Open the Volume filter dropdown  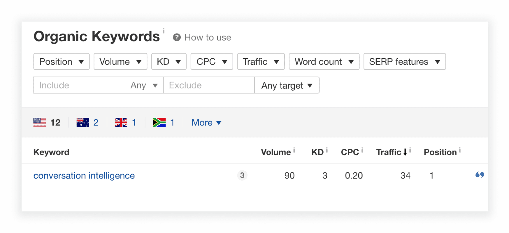pyautogui.click(x=120, y=61)
